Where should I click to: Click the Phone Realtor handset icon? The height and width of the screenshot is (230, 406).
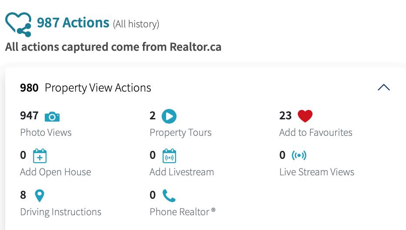(x=169, y=196)
